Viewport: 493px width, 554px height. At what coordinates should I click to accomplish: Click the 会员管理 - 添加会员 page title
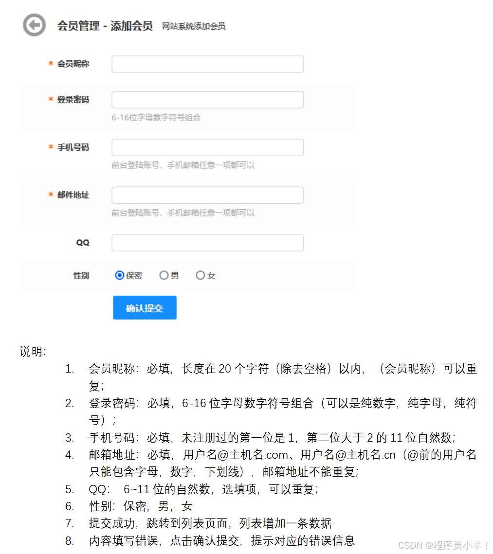(105, 26)
